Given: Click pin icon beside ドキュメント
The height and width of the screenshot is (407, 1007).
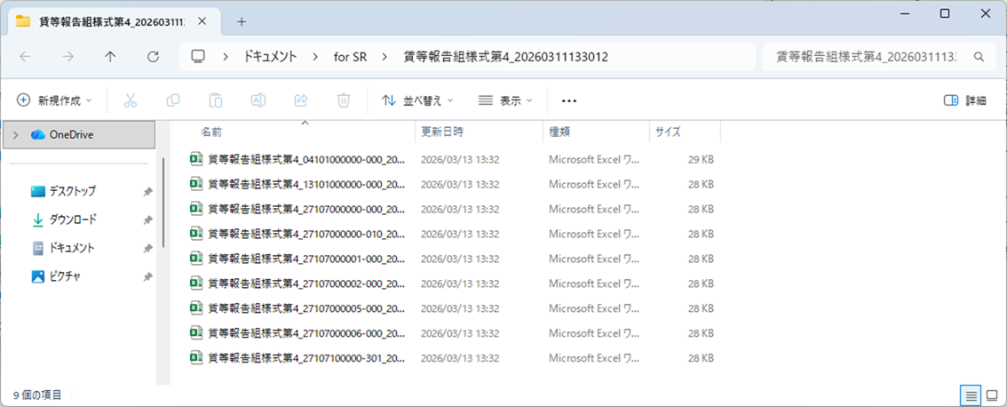Looking at the screenshot, I should click(147, 248).
